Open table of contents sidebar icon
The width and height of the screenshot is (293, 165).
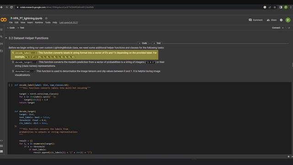click(1, 29)
